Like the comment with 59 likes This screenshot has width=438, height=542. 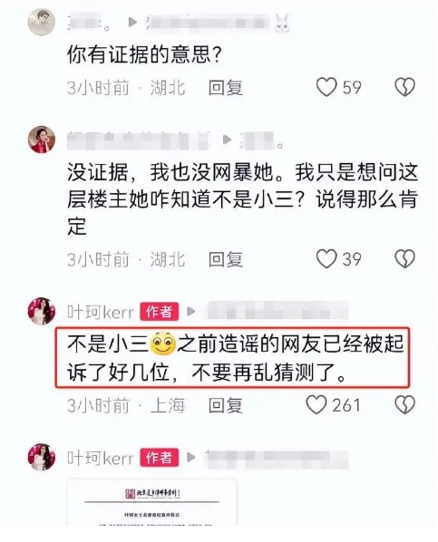(x=326, y=87)
